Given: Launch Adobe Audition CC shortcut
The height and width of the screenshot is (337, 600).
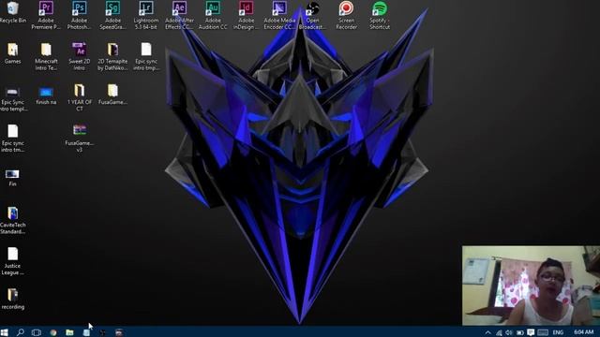Looking at the screenshot, I should click(x=213, y=15).
